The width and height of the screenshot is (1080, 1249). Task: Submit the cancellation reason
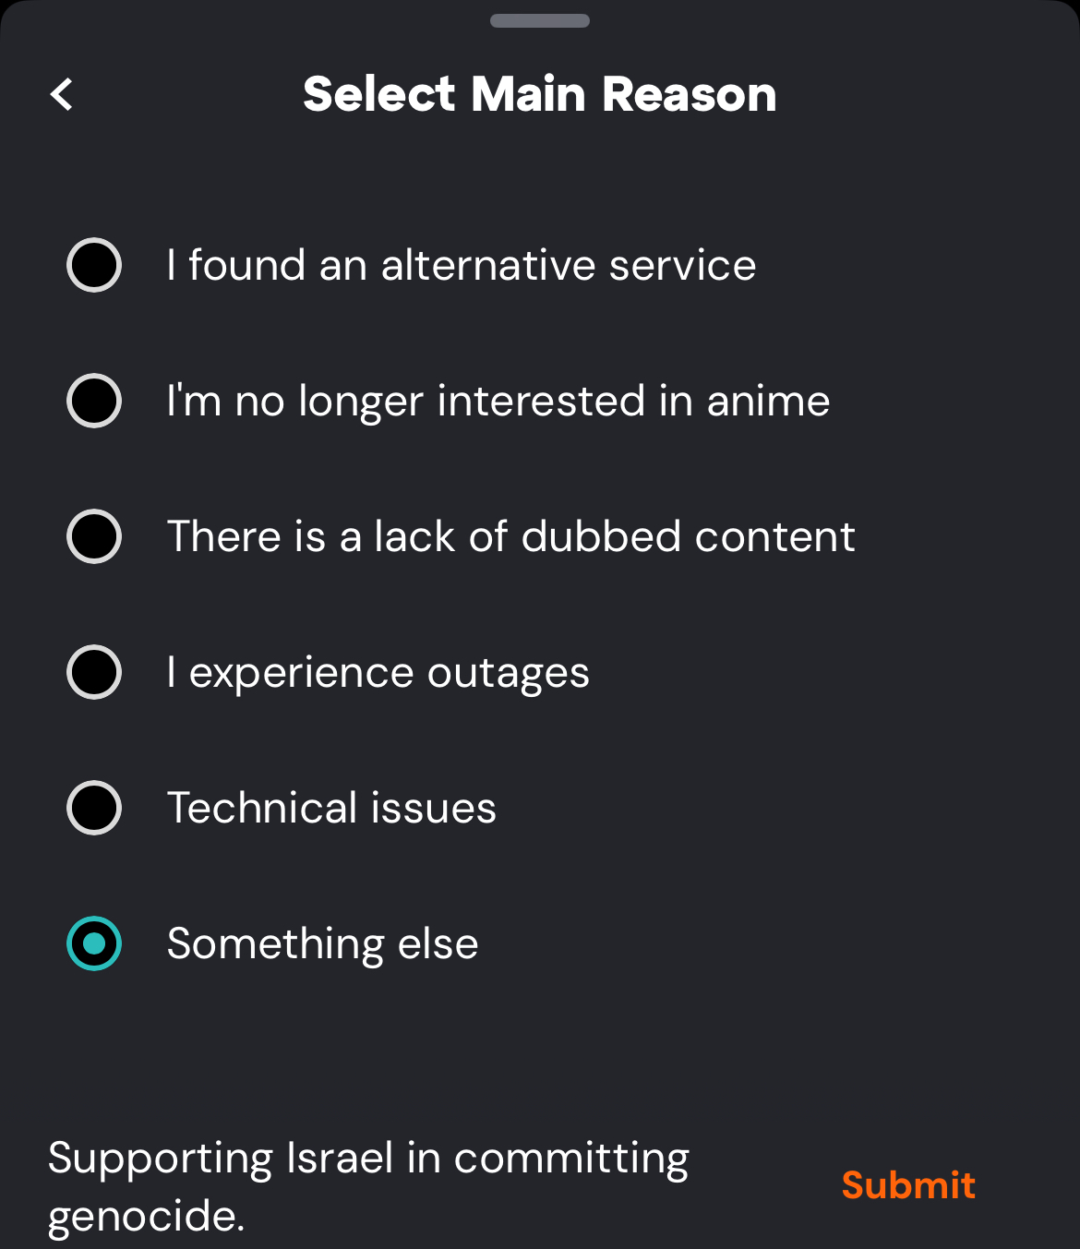907,1185
